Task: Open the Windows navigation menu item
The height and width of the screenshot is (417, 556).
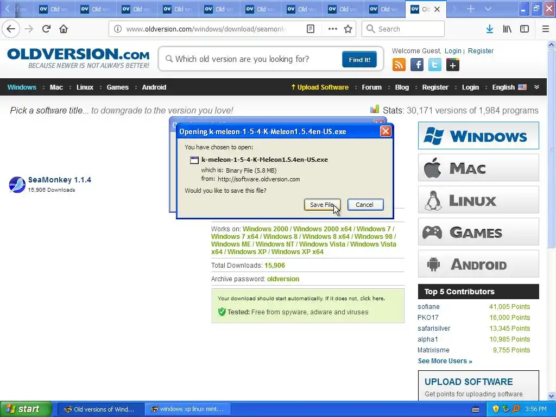Action: pyautogui.click(x=22, y=87)
